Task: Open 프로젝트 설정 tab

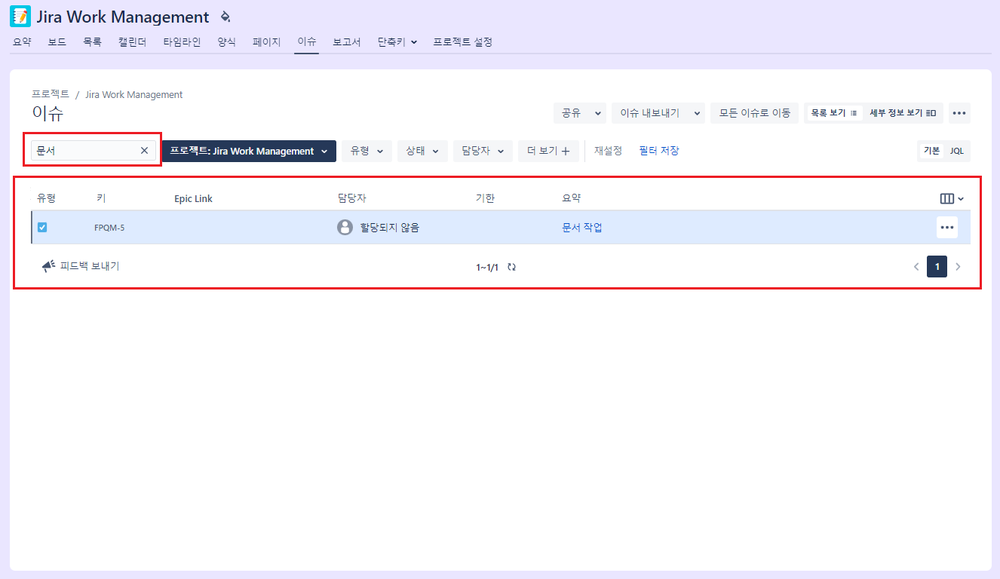Action: [x=462, y=42]
